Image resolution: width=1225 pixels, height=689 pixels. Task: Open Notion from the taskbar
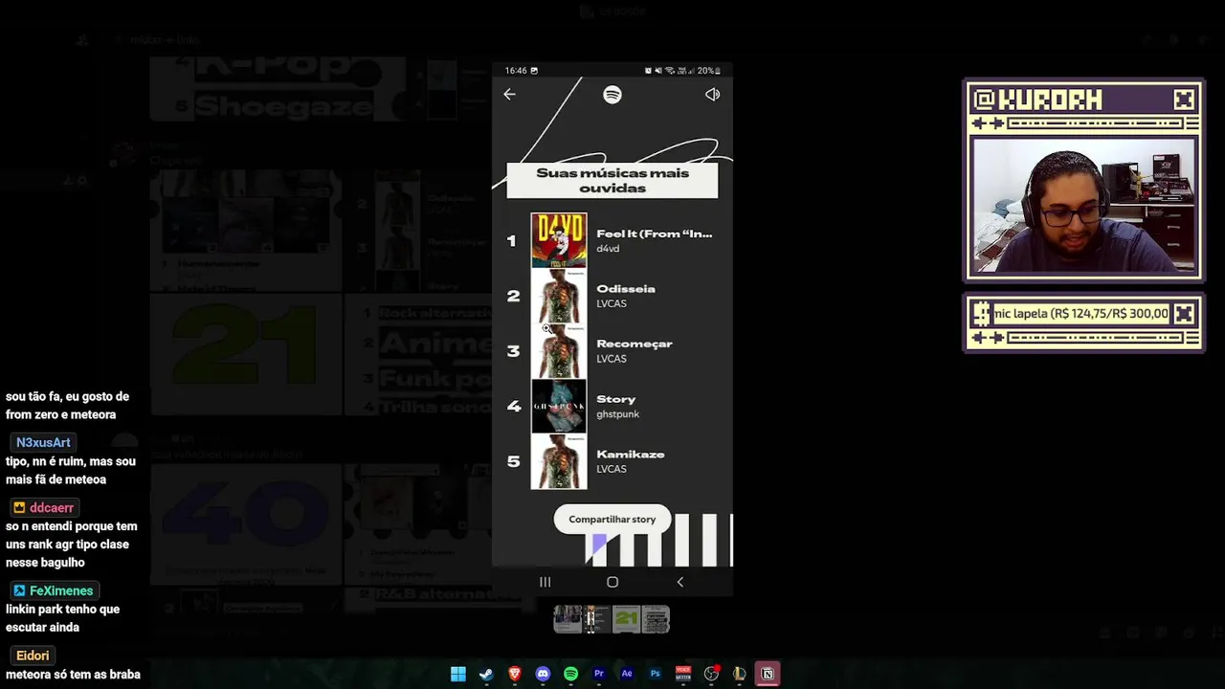tap(768, 674)
